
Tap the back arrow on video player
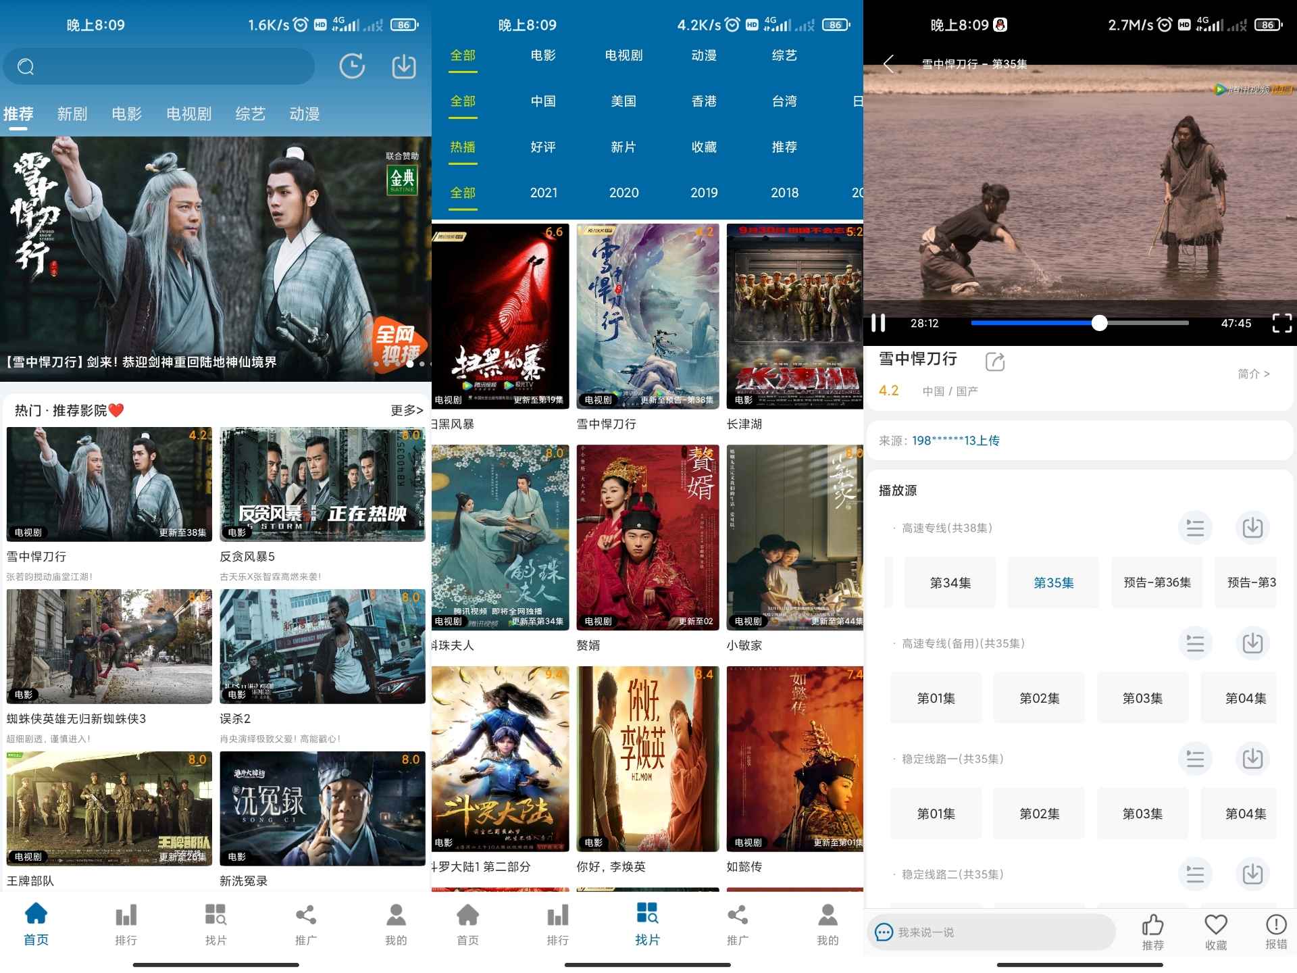[889, 64]
